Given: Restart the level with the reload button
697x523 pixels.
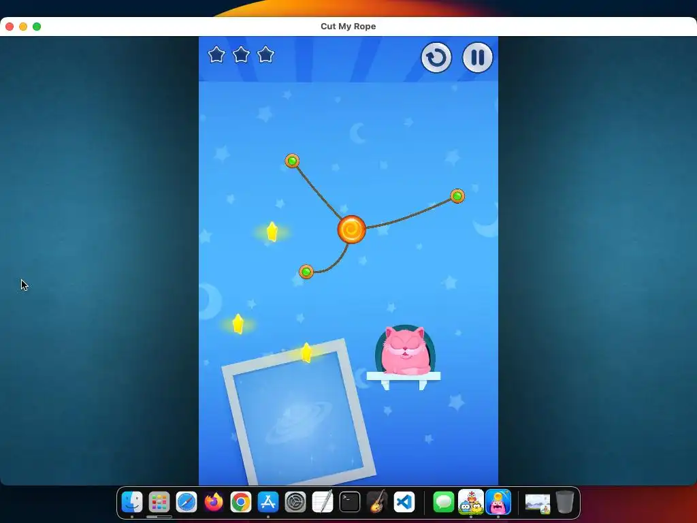Looking at the screenshot, I should [436, 57].
